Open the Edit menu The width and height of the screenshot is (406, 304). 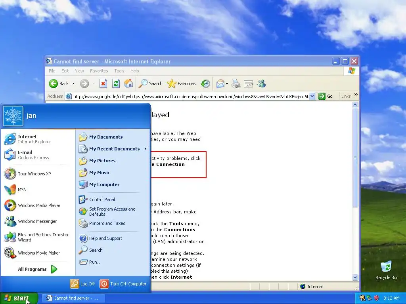pyautogui.click(x=65, y=71)
